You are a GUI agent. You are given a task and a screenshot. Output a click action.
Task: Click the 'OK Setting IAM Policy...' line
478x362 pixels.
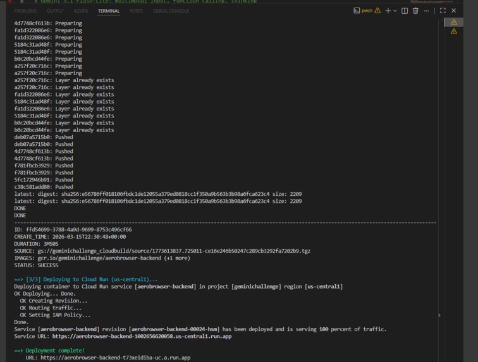click(x=55, y=315)
